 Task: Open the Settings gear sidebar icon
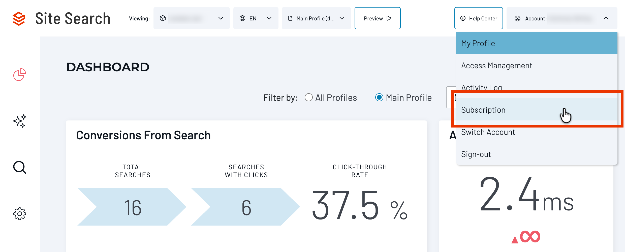coord(20,214)
